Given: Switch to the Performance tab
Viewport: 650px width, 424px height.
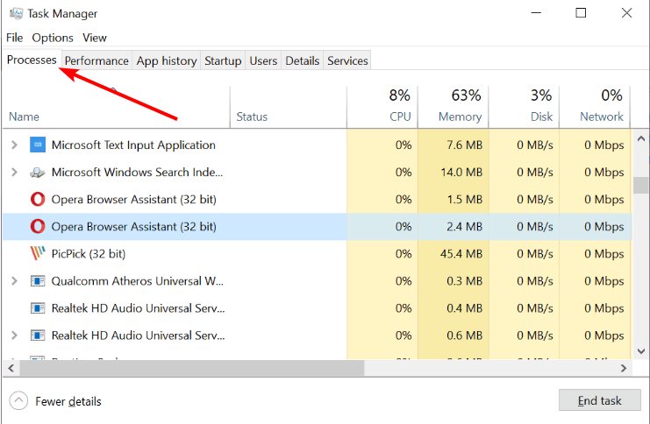Looking at the screenshot, I should (96, 60).
